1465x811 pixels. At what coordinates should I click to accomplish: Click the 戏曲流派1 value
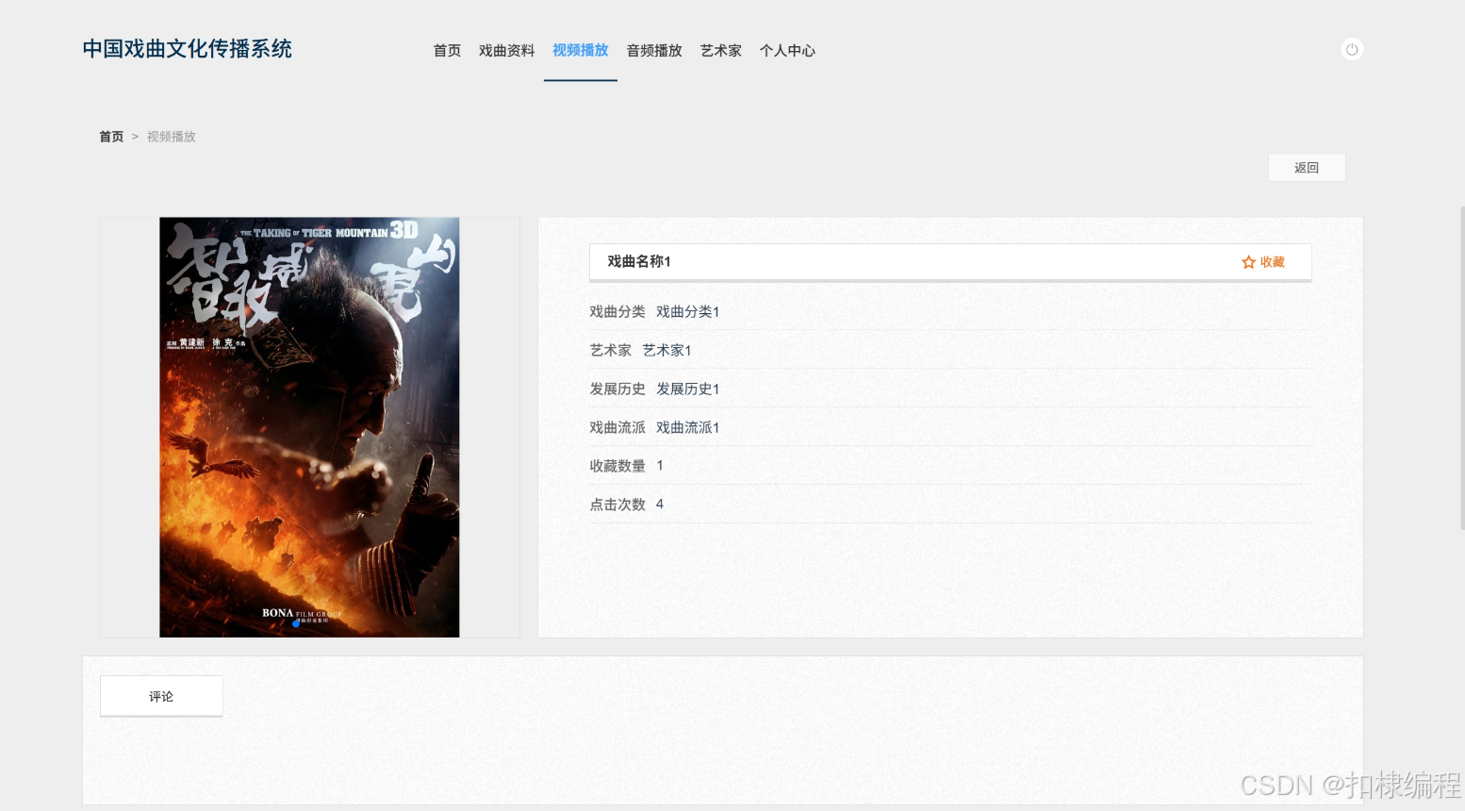[688, 428]
